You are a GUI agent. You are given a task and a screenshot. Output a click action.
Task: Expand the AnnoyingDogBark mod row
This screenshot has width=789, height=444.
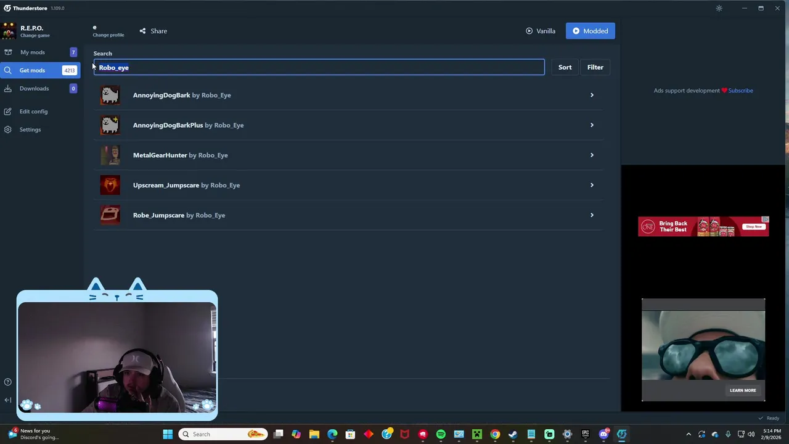[x=348, y=95]
